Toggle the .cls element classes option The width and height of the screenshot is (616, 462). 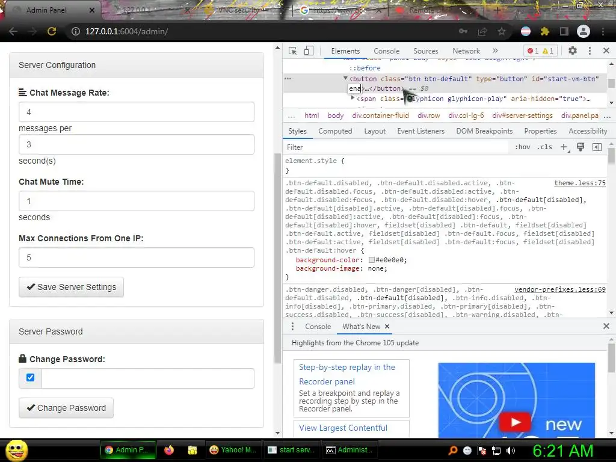[x=544, y=147]
